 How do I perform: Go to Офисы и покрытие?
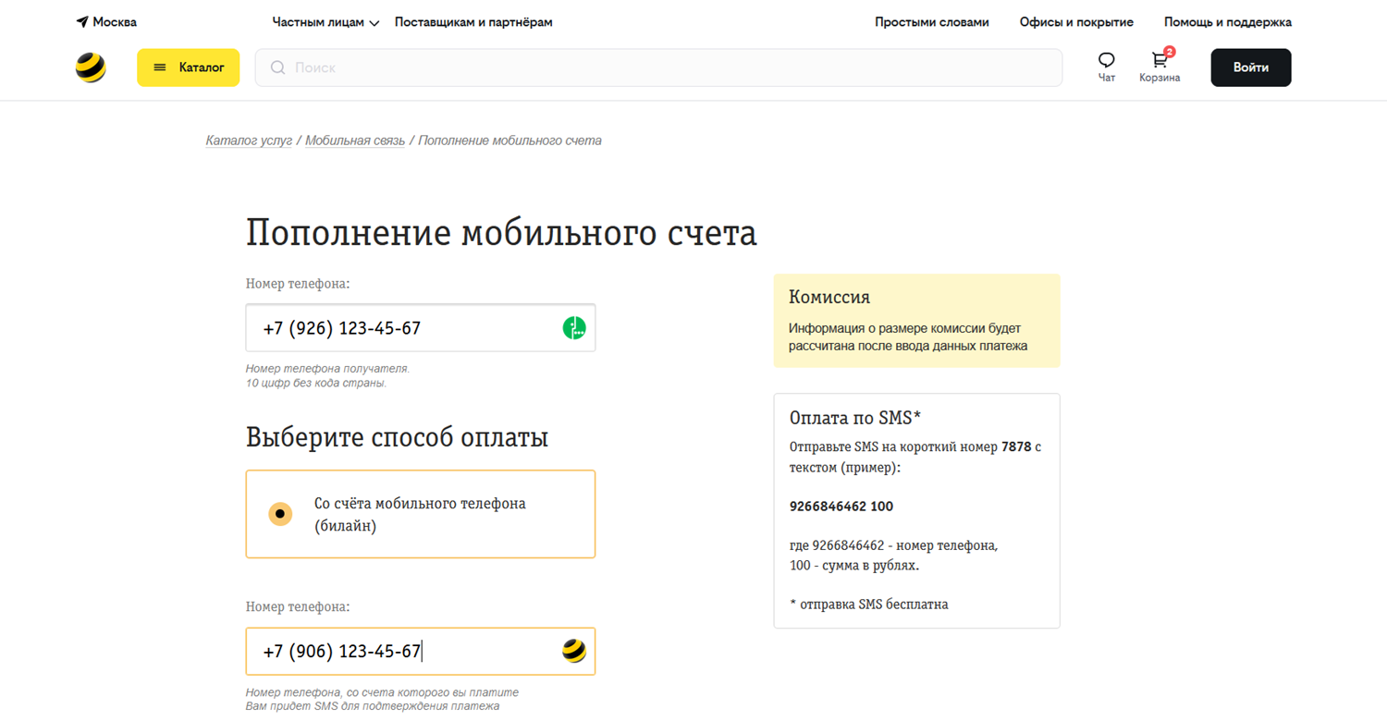(1076, 22)
